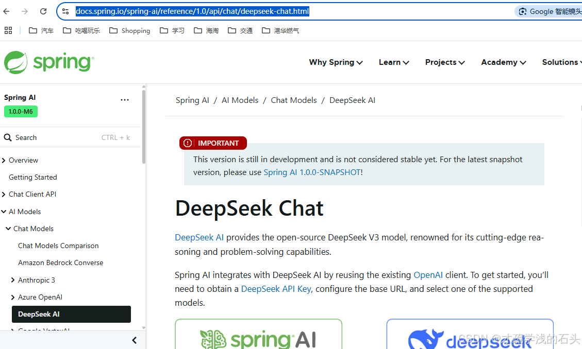
Task: Open the Learn menu
Action: click(x=394, y=62)
